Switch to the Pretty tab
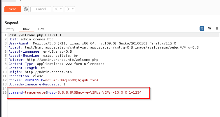Viewport: 220px width, 117px height. [10, 29]
